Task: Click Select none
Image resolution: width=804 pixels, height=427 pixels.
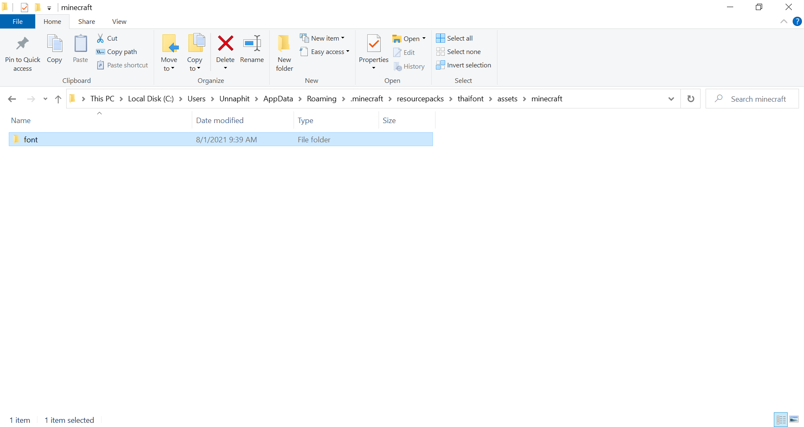Action: [459, 51]
